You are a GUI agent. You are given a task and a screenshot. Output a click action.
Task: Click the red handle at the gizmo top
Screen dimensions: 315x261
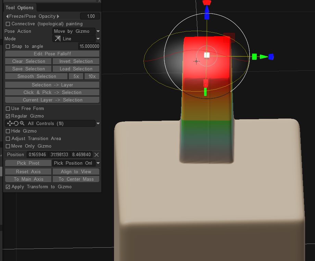[x=206, y=3]
